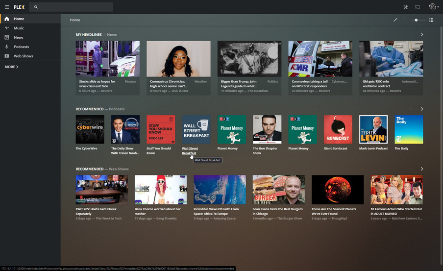Click the Plex logo

(x=19, y=7)
